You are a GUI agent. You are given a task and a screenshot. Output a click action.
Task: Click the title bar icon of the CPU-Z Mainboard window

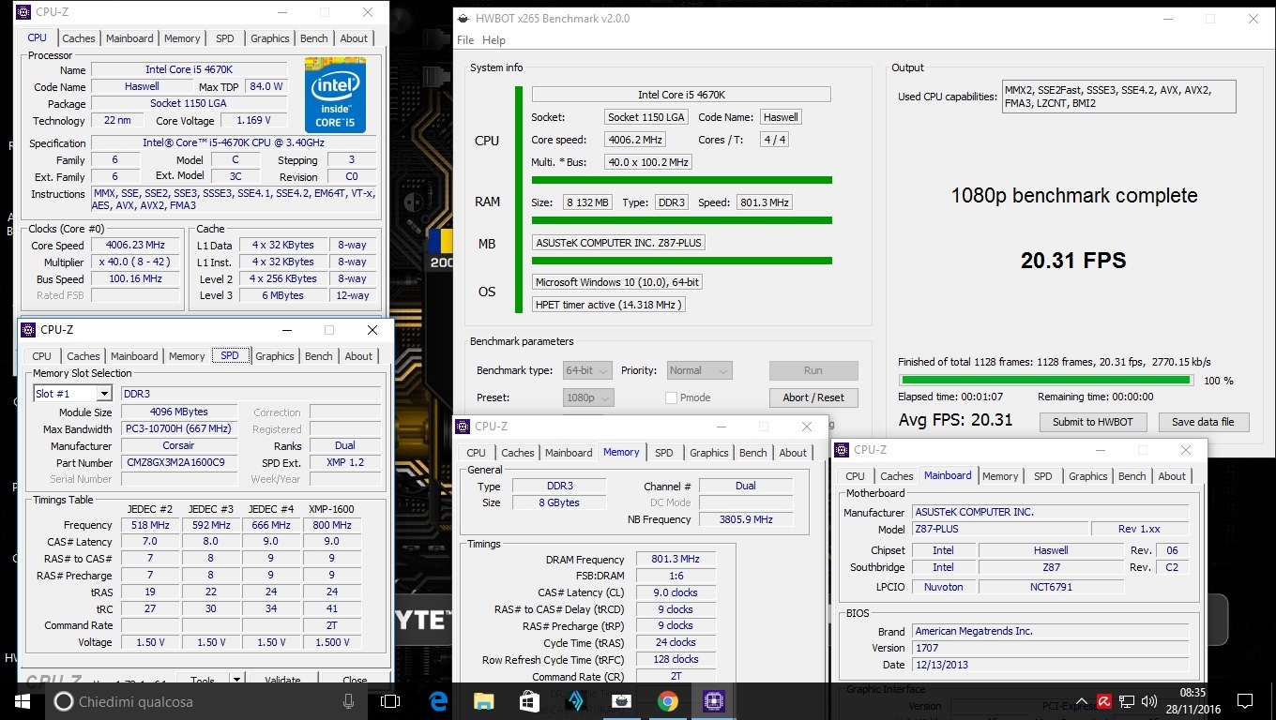[x=843, y=450]
